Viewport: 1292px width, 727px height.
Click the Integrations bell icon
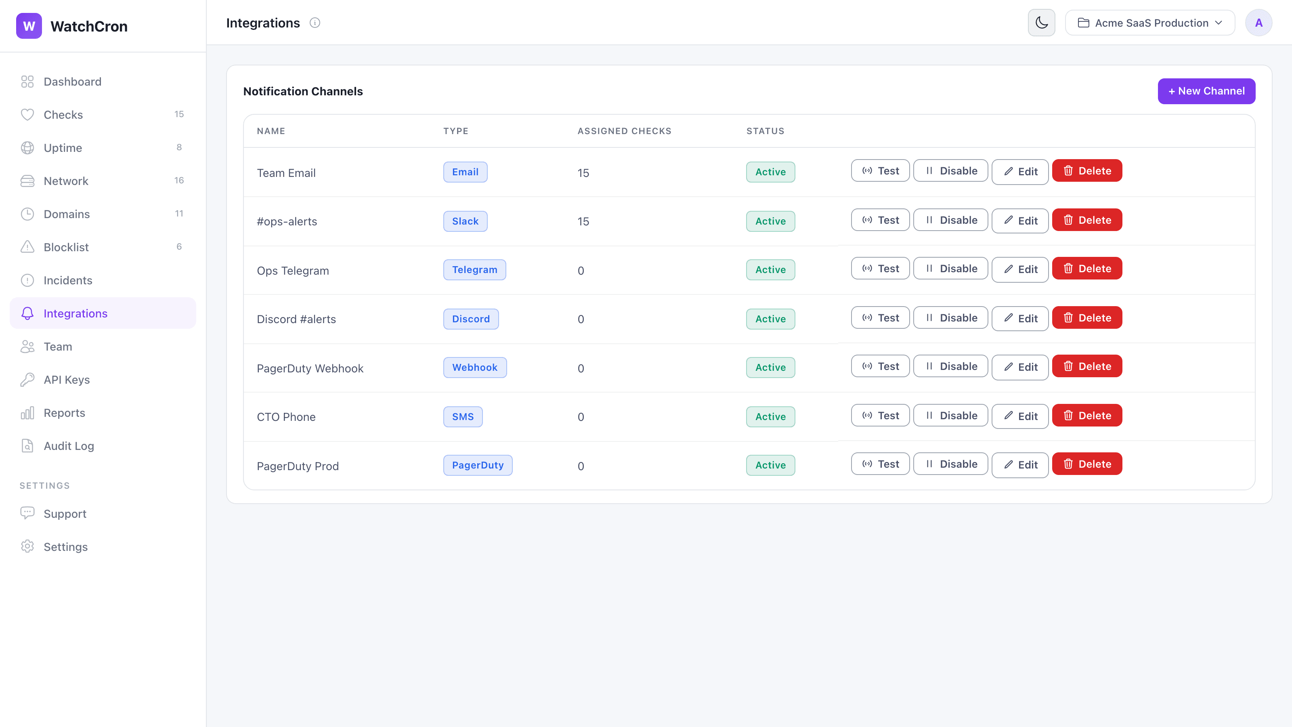[27, 313]
